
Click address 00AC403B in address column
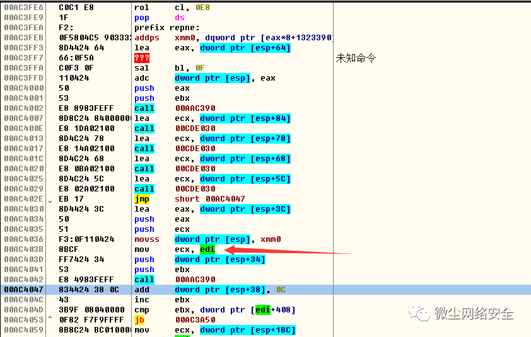tap(24, 249)
